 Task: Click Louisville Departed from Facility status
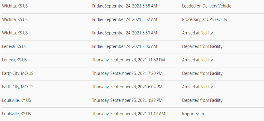[x=202, y=100]
